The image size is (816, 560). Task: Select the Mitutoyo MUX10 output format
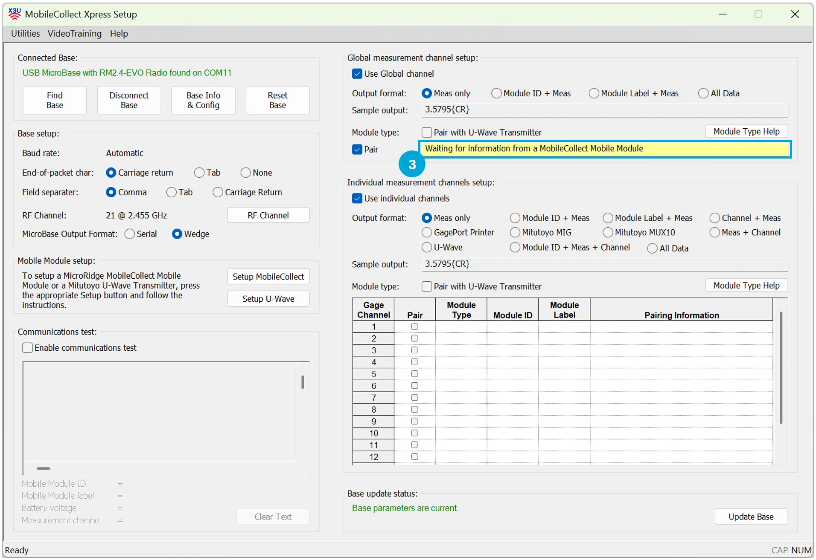click(608, 233)
